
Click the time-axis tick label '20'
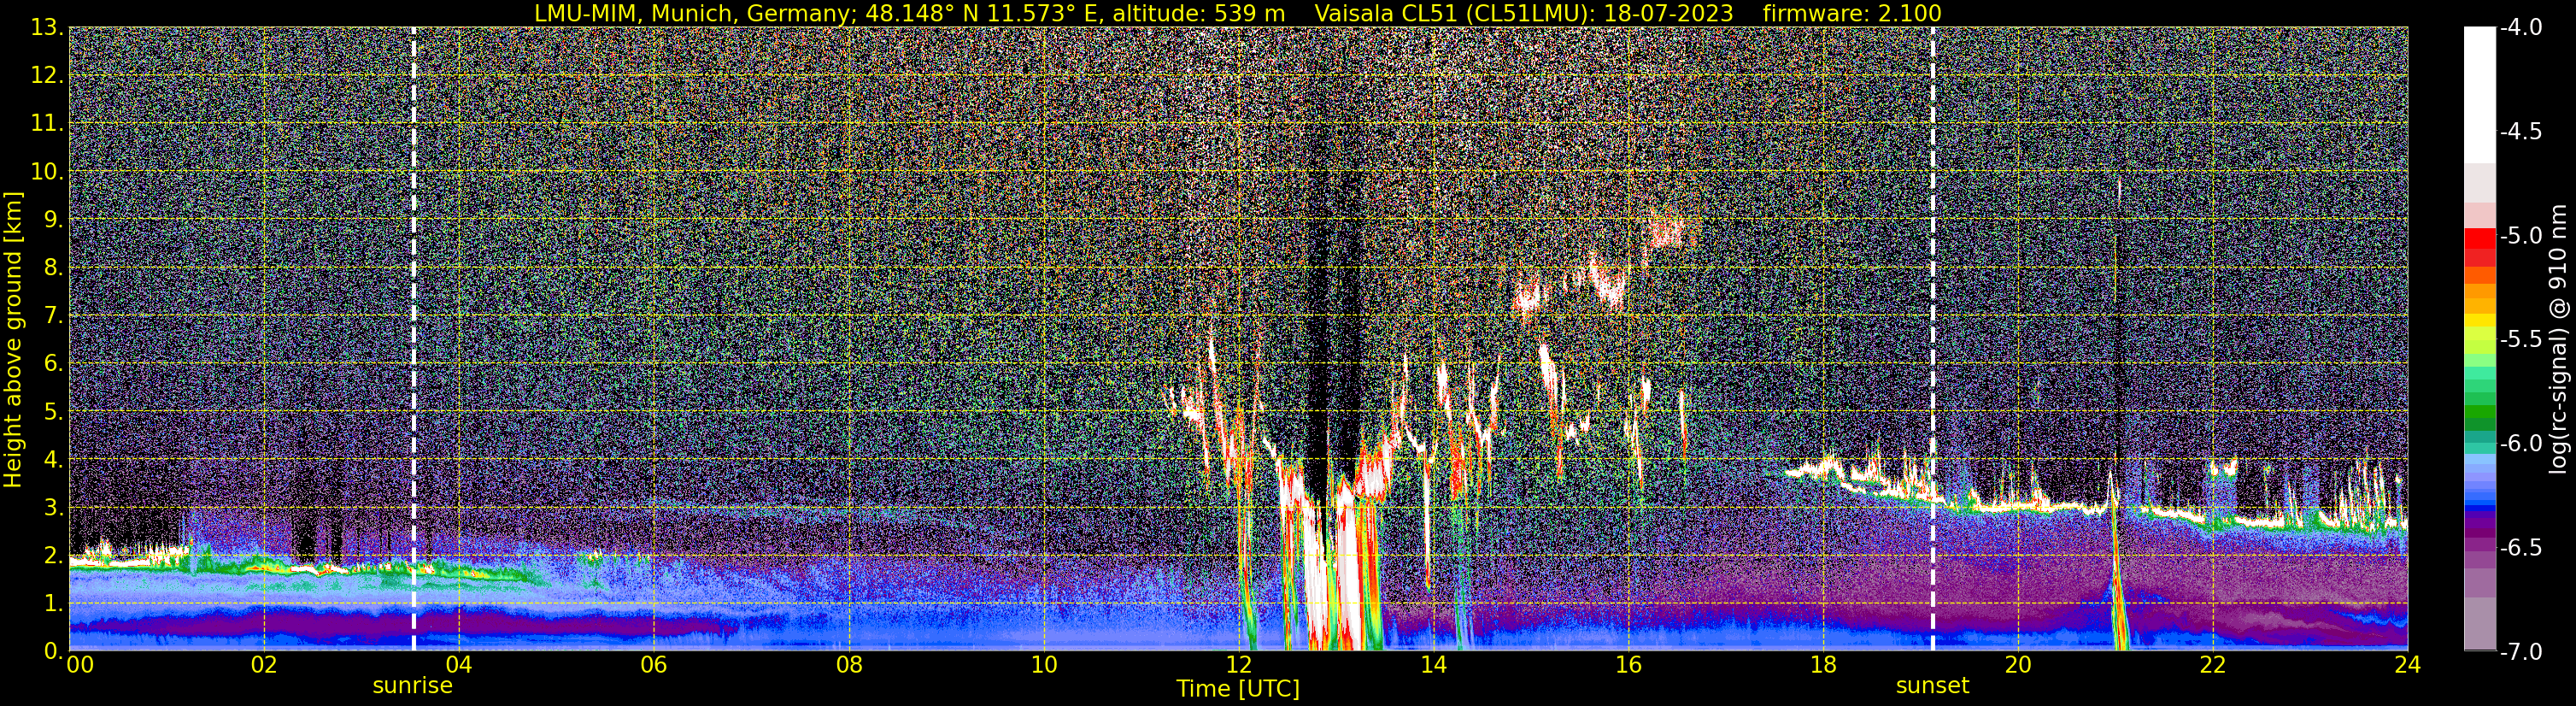pyautogui.click(x=2018, y=665)
